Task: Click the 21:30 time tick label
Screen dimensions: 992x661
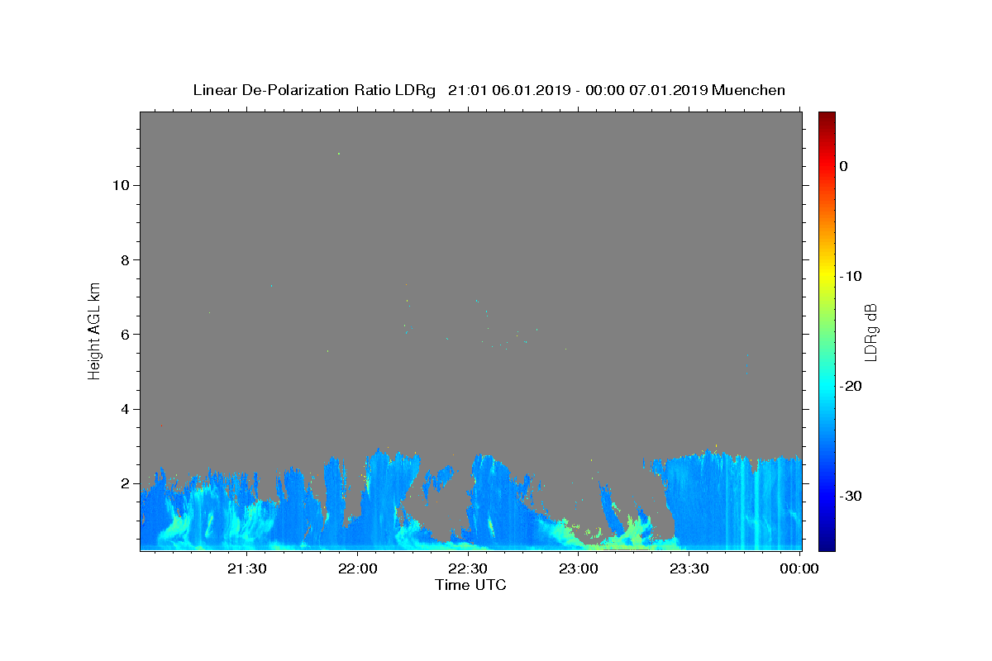Action: [248, 568]
